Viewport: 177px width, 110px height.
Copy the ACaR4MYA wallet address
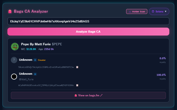(x=77, y=85)
